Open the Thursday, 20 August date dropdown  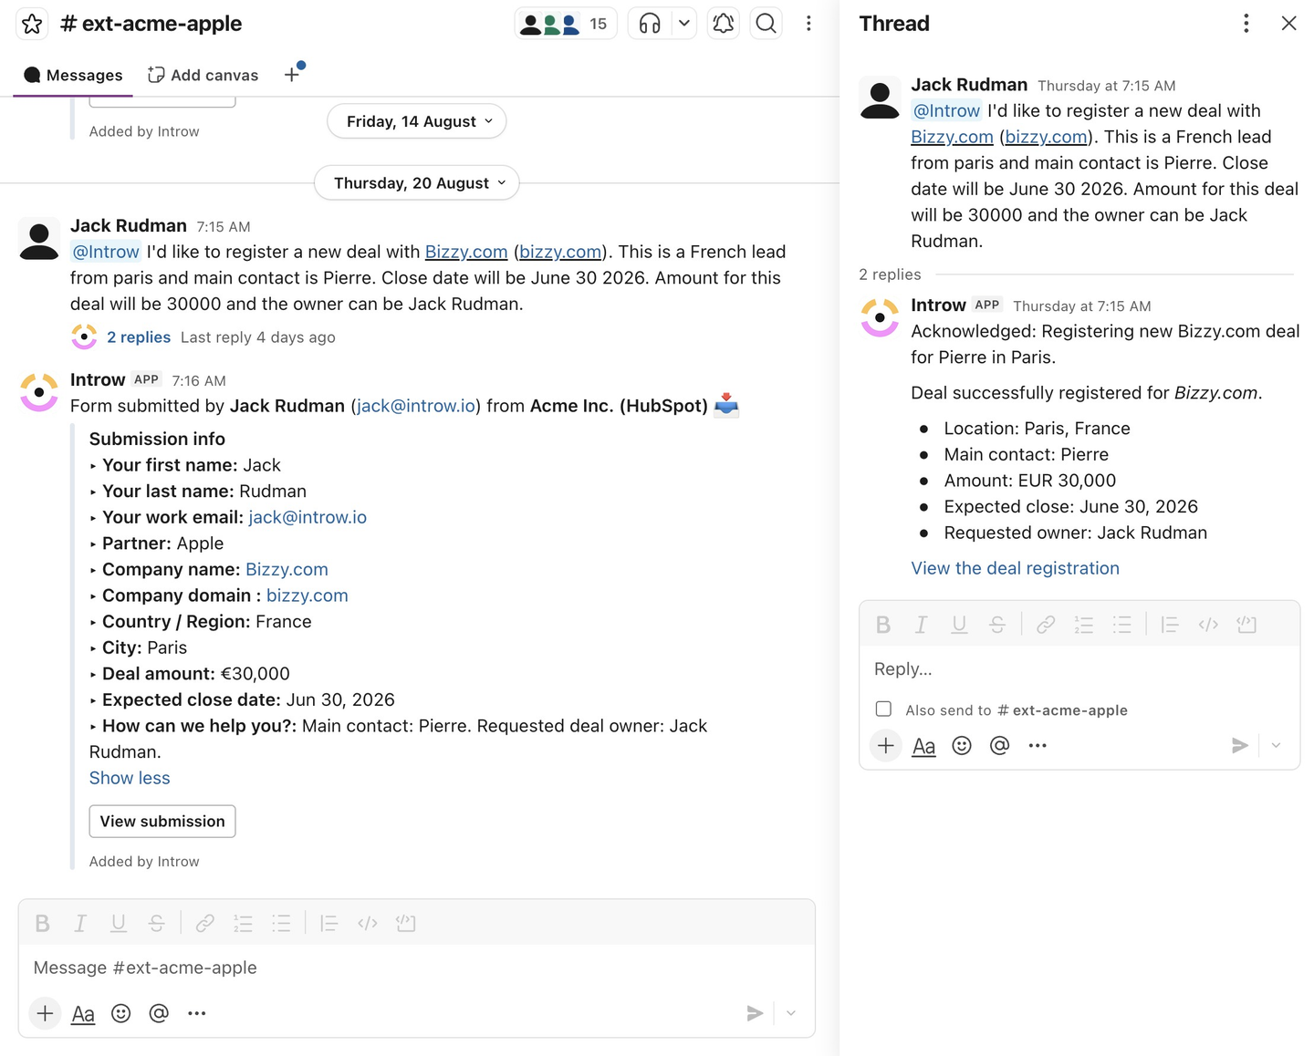(417, 183)
